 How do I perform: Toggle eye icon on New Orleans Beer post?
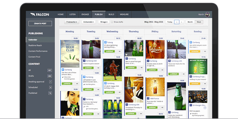coord(77,84)
